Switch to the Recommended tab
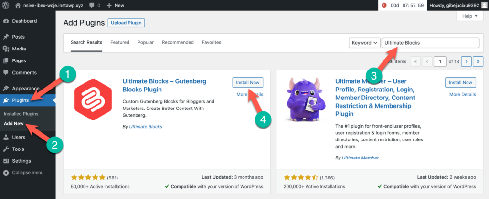This screenshot has width=489, height=199. click(178, 42)
